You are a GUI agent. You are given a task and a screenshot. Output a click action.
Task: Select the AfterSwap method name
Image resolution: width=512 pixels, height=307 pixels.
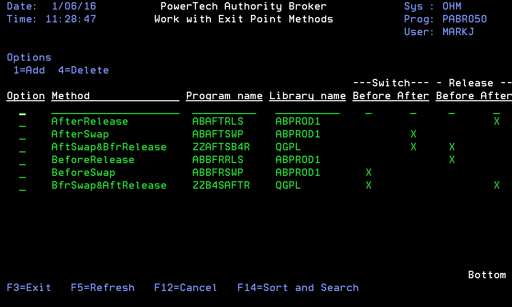(80, 134)
